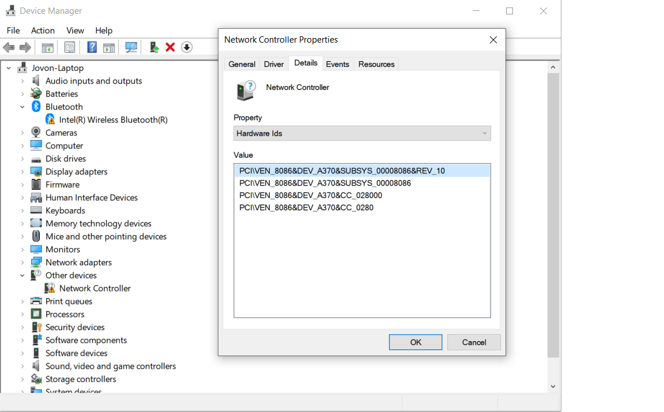Expand the Network adapters category
The image size is (664, 412).
22,262
